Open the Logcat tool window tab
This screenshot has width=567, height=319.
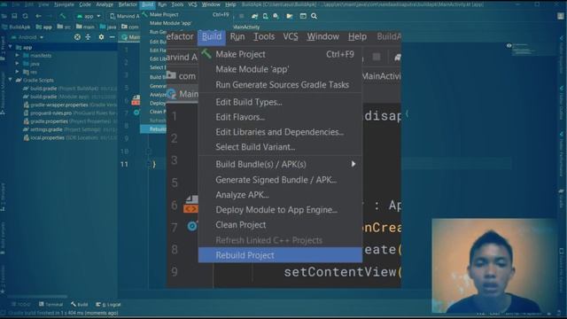108,305
